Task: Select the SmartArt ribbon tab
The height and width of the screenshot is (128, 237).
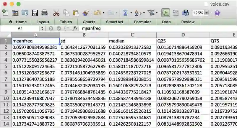Action: [x=115, y=22]
